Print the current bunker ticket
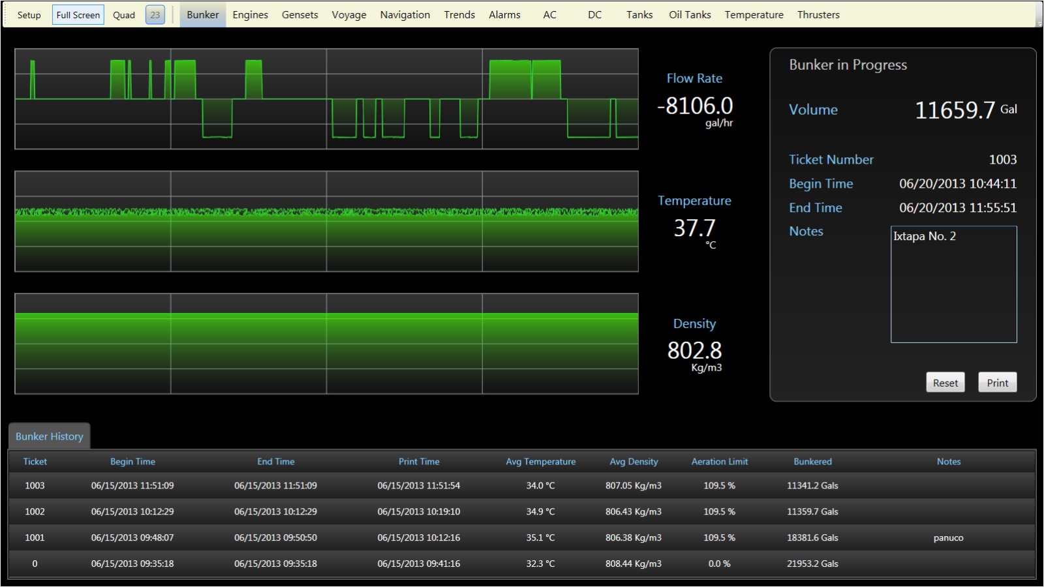1044x587 pixels. click(997, 383)
